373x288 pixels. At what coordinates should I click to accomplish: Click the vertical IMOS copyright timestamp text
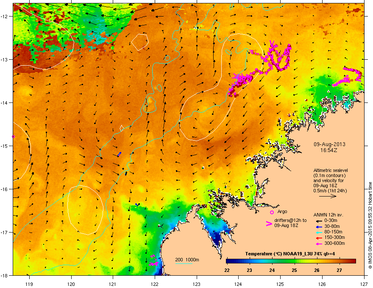[370, 225]
